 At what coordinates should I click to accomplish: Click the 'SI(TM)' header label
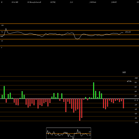tap(53, 2)
